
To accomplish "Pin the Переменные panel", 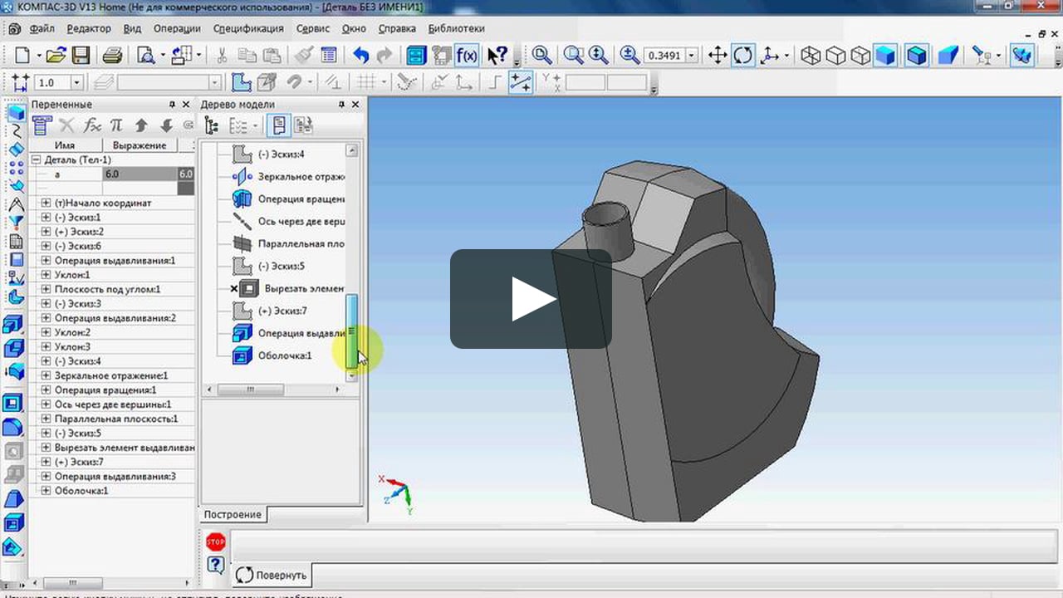I will (x=173, y=105).
